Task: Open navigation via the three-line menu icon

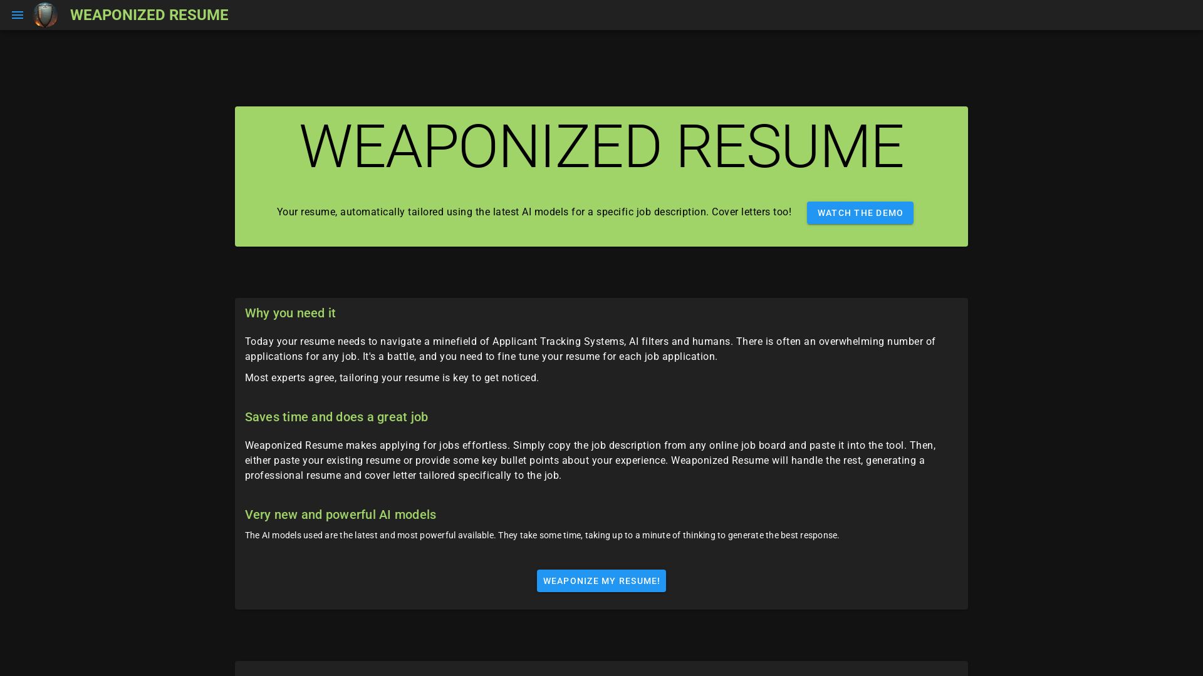Action: (x=18, y=15)
